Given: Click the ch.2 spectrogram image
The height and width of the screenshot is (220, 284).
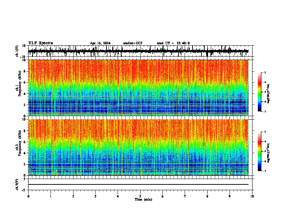Looking at the screenshot, I should (138, 147).
